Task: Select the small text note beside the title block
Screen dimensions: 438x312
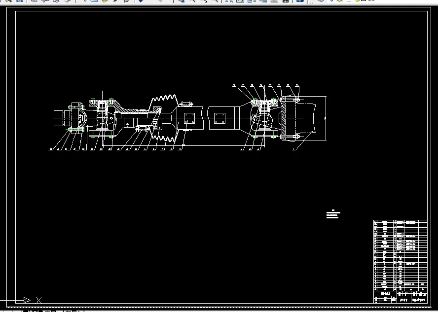Action: click(x=333, y=214)
